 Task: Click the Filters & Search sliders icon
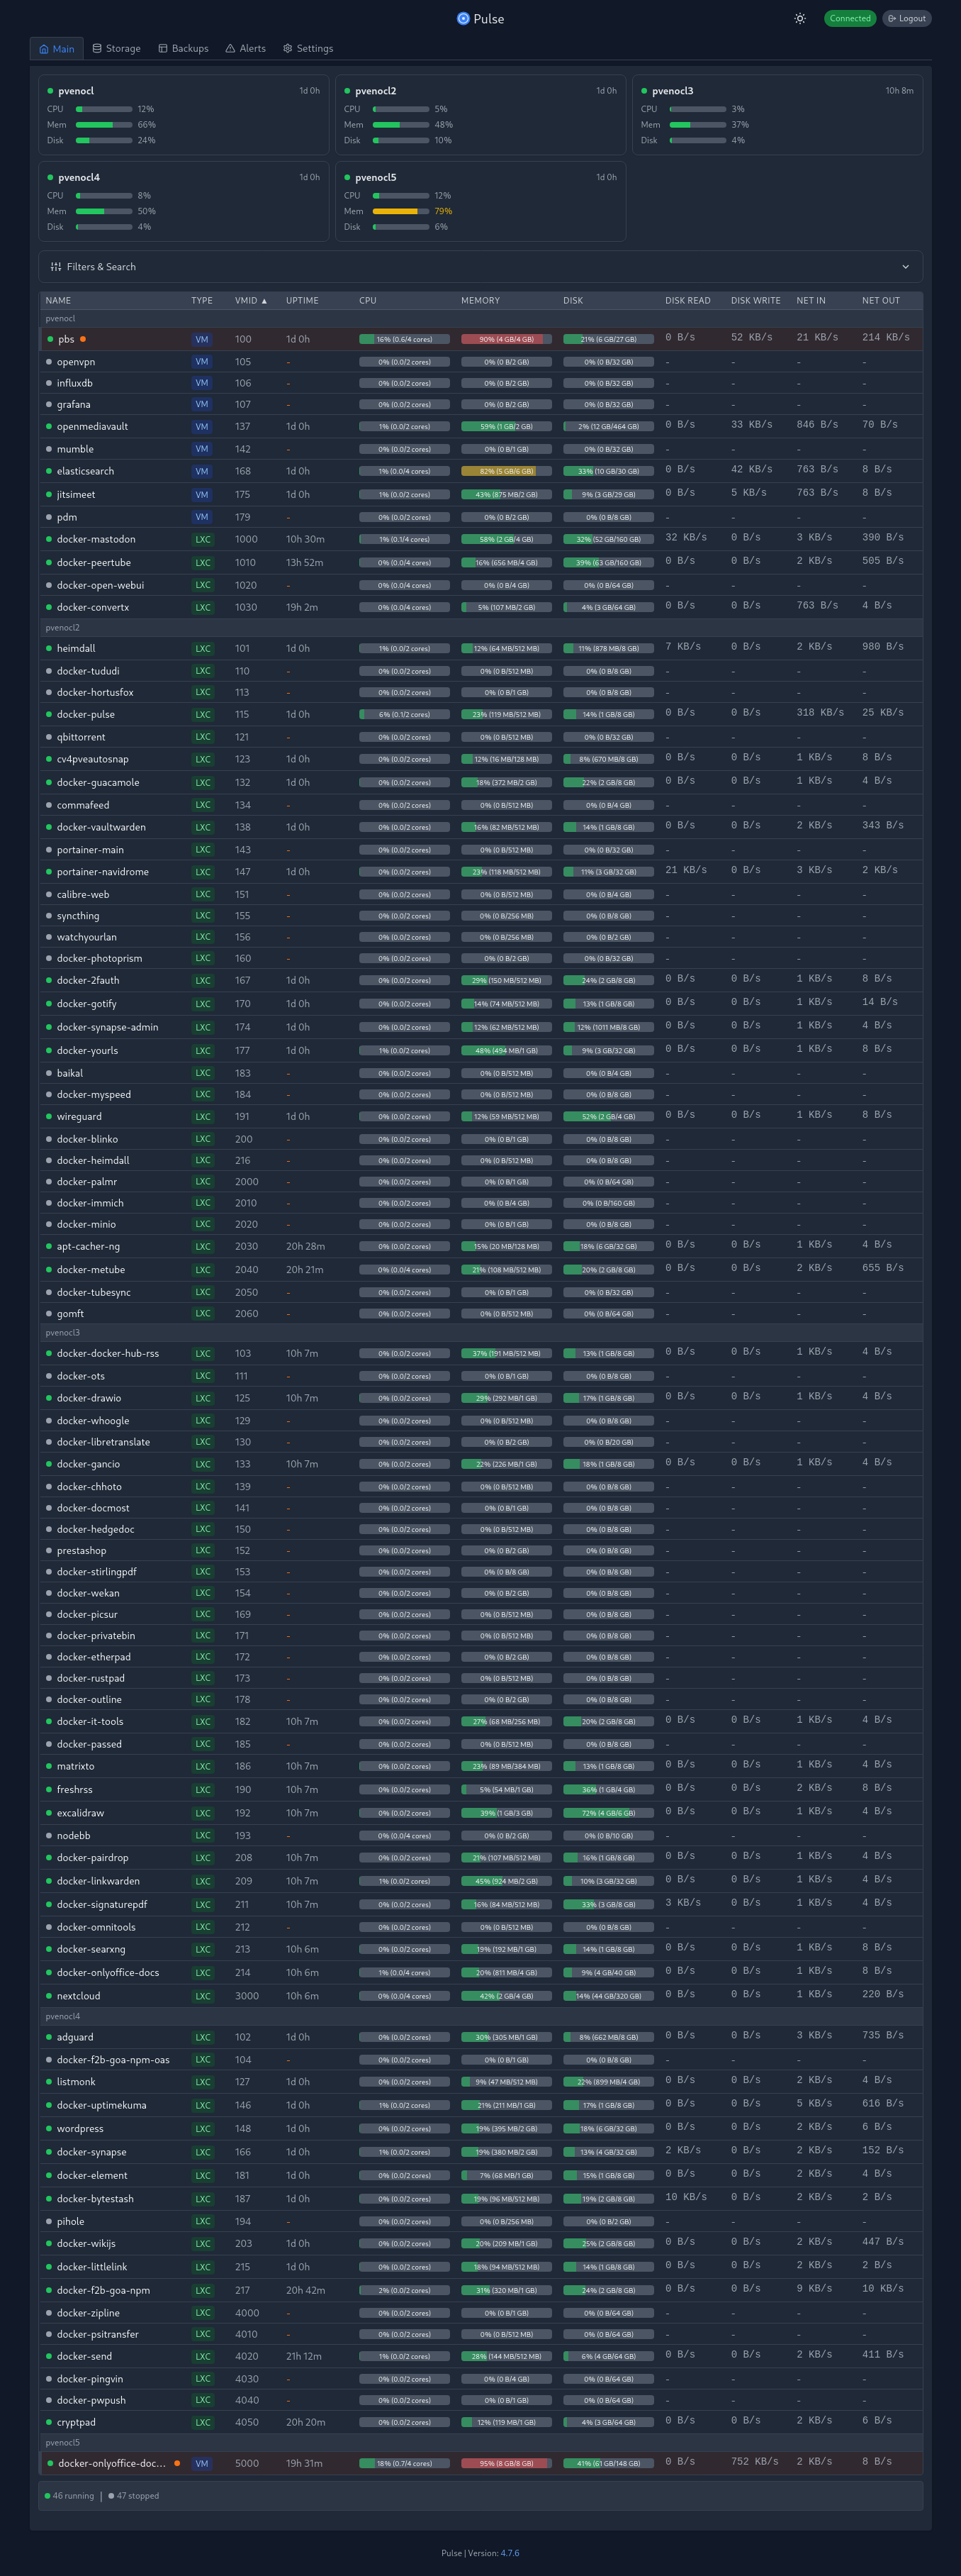click(56, 267)
